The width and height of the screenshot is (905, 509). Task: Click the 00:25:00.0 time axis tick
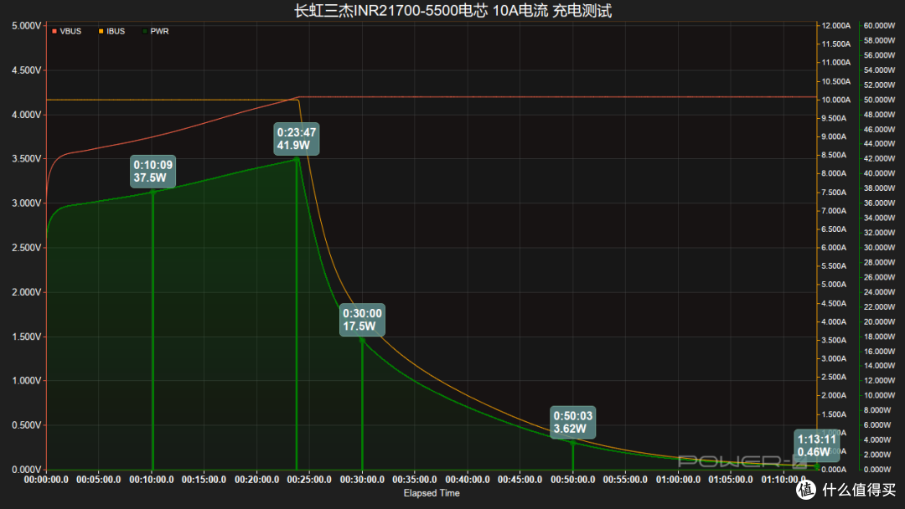pyautogui.click(x=309, y=480)
